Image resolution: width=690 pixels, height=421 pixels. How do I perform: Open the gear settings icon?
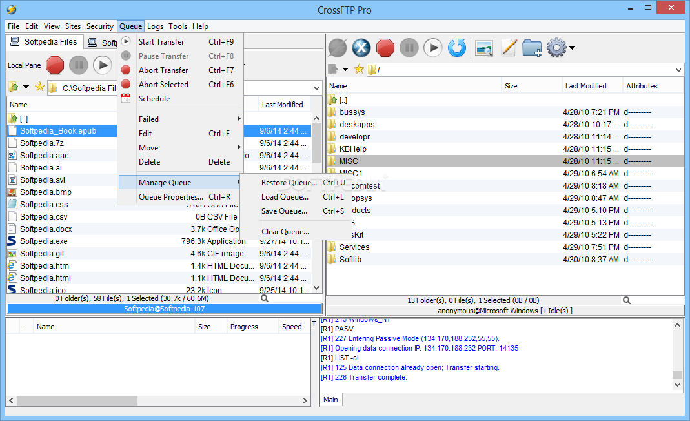556,48
